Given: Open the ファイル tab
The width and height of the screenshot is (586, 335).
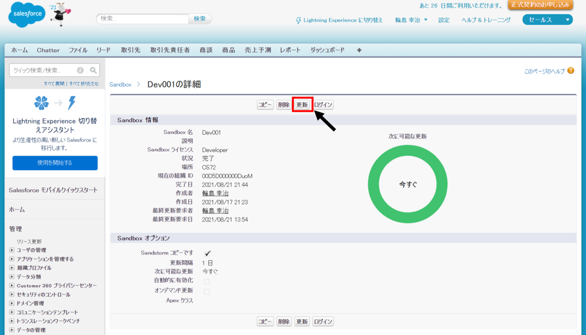Looking at the screenshot, I should coord(78,50).
